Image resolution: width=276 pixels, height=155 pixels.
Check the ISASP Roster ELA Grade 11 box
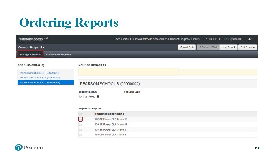(80, 125)
